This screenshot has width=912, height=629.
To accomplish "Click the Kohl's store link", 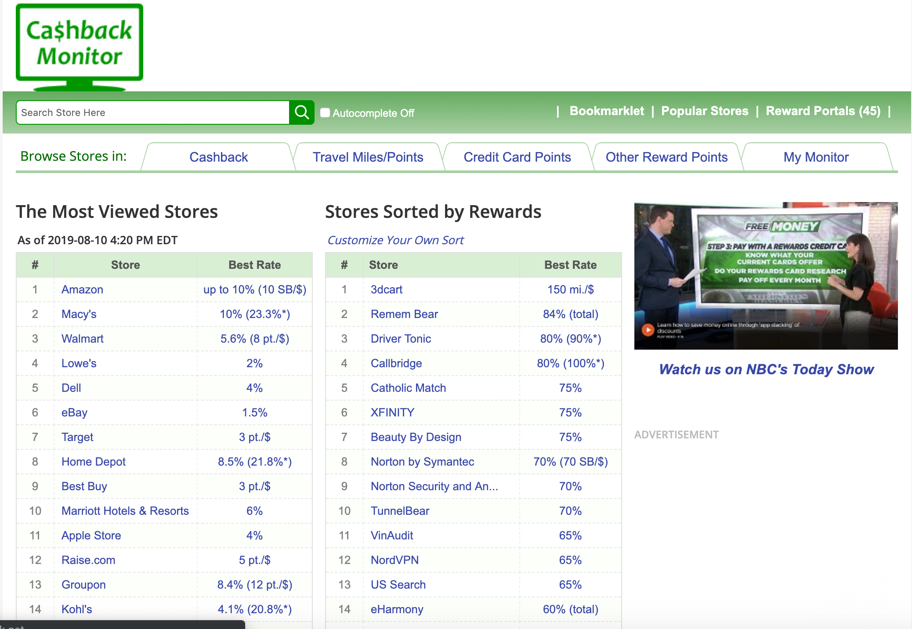I will (77, 609).
